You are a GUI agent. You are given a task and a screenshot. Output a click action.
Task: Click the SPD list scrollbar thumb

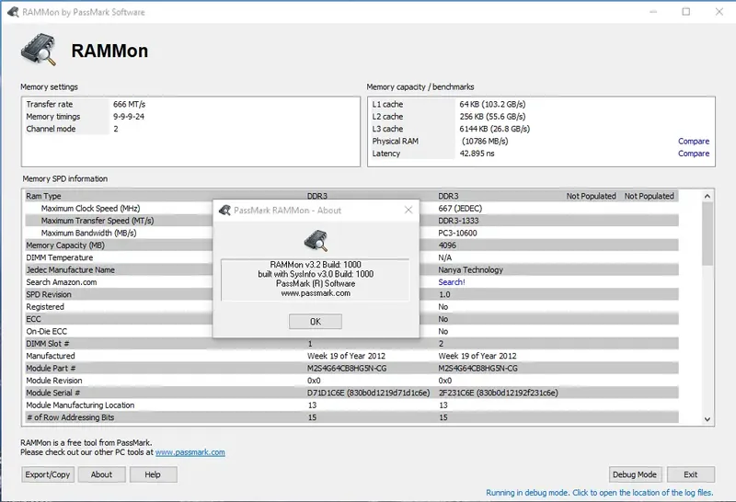point(707,234)
